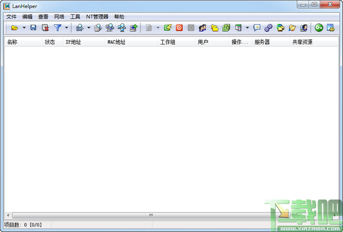Image resolution: width=343 pixels, height=232 pixels.
Task: Minimize the LanHelper window
Action: click(303, 5)
